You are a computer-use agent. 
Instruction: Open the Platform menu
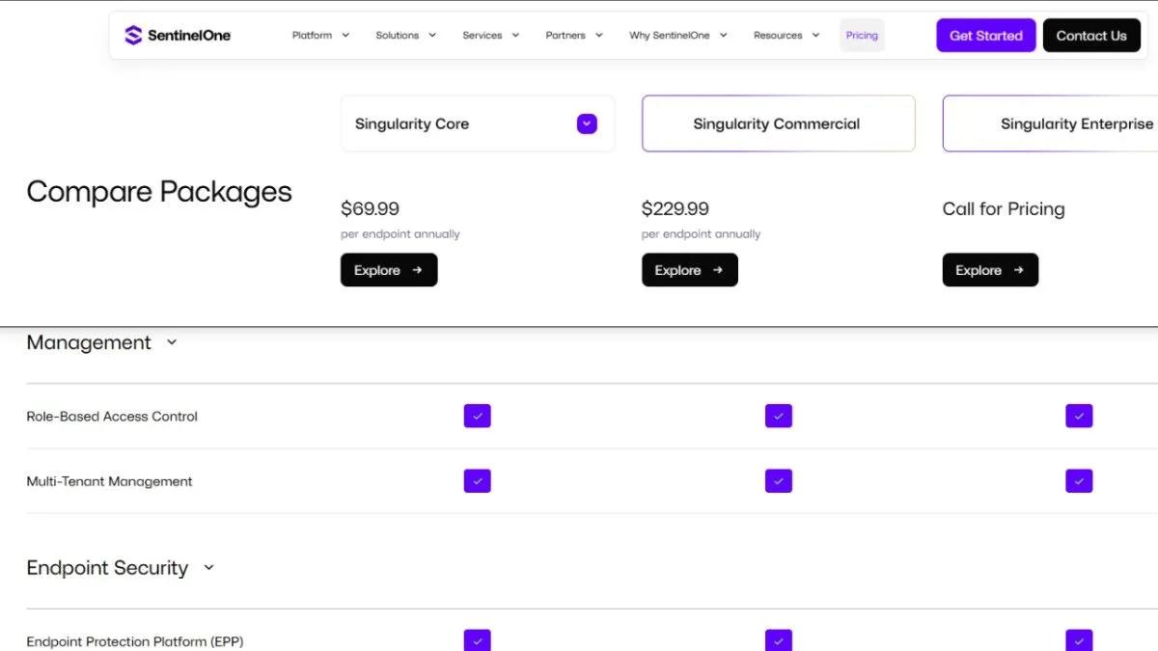tap(320, 36)
